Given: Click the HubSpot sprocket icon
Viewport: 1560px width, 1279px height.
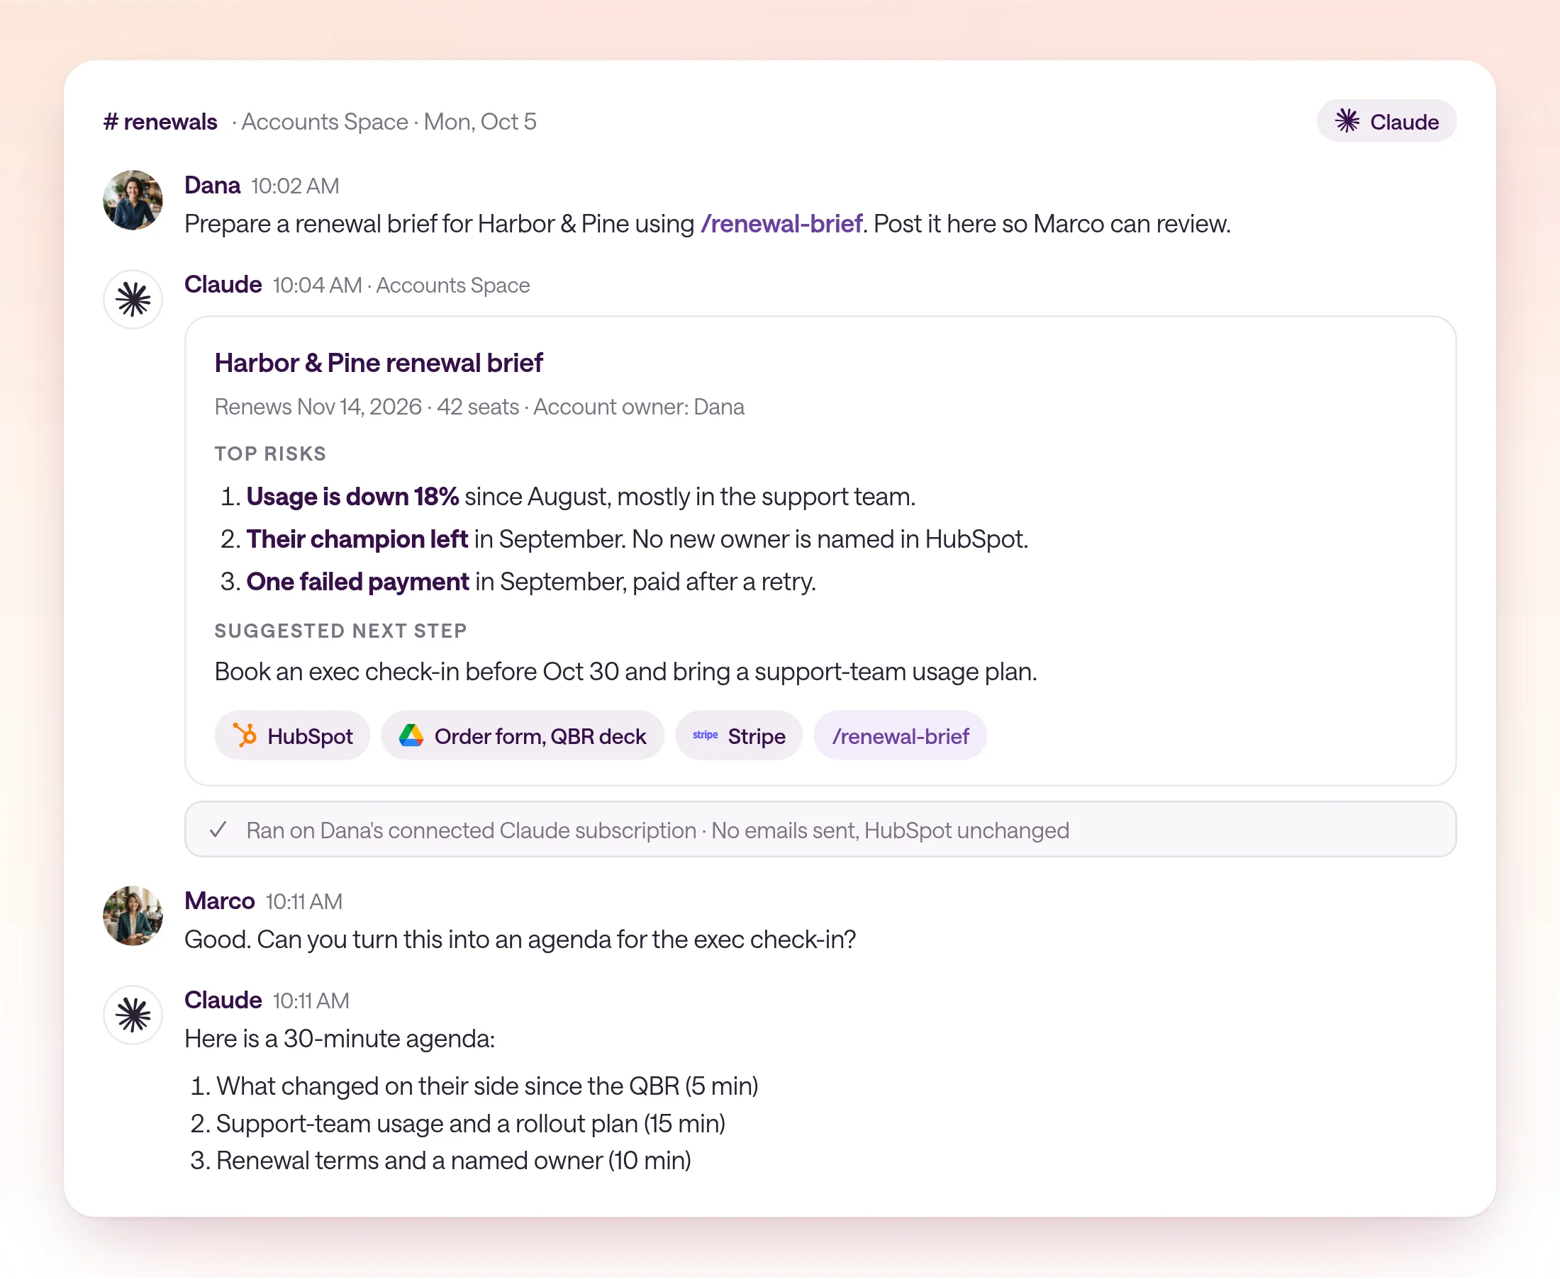Looking at the screenshot, I should click(x=245, y=736).
